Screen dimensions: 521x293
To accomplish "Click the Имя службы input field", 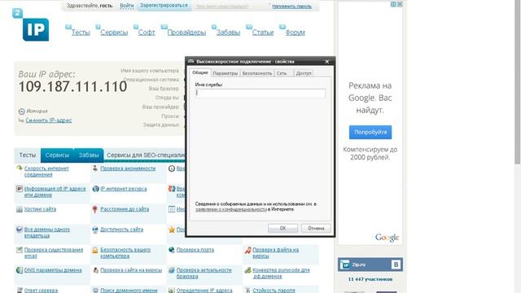I will point(260,94).
